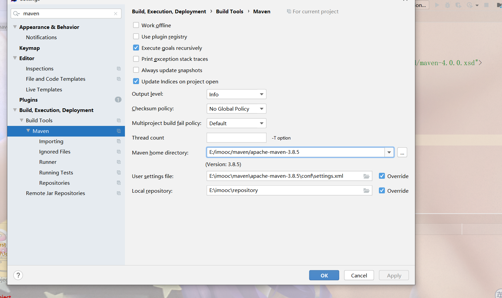Browse for User settings file via folder icon

click(366, 176)
